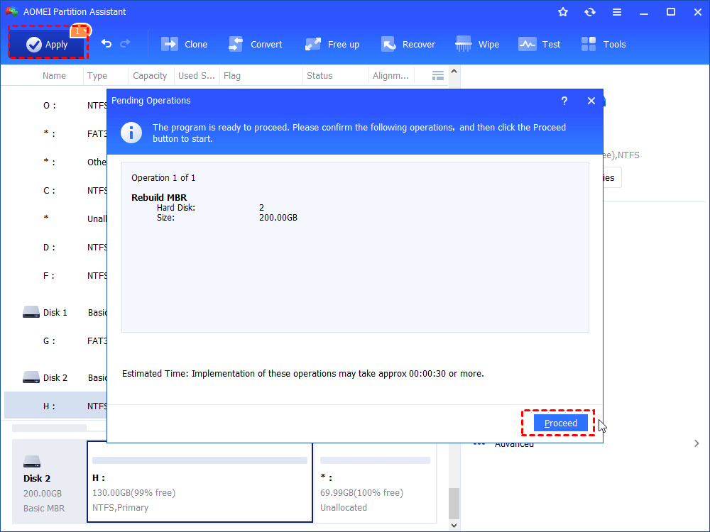Click the refresh icon in title bar
This screenshot has height=532, width=710.
(589, 12)
